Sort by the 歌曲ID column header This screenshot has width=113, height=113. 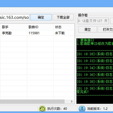coord(40,27)
